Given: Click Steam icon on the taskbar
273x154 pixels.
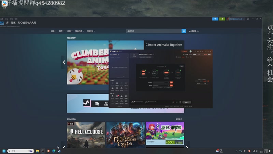Looking at the screenshot, I should (x=59, y=151).
